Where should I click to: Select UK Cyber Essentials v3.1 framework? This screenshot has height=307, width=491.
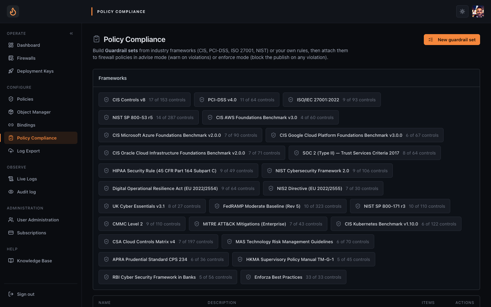click(152, 206)
